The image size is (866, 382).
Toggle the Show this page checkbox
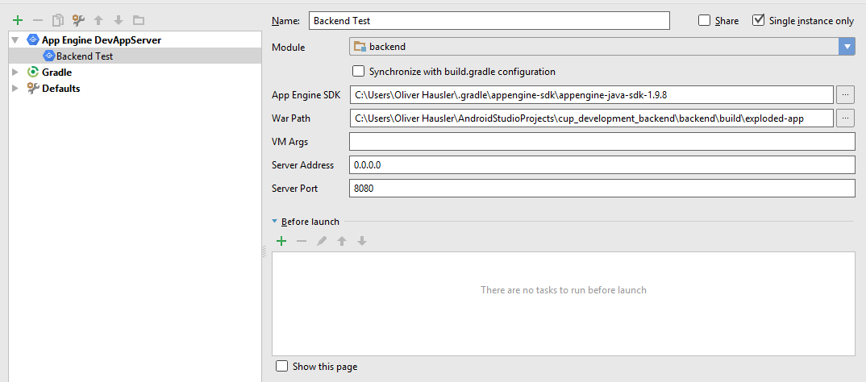tap(281, 367)
